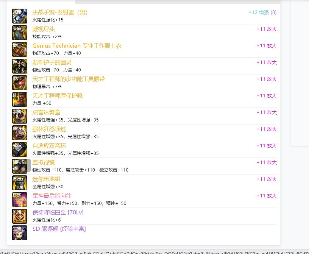The height and width of the screenshot is (254, 309).
Task: Click the ring (戒指) equipment icon
Action: click(x=20, y=149)
